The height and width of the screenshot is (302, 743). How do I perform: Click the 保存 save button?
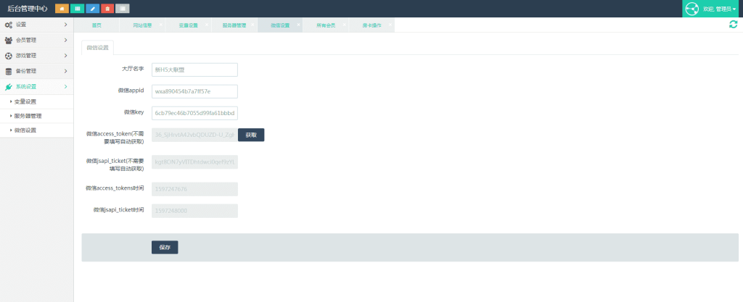(165, 247)
